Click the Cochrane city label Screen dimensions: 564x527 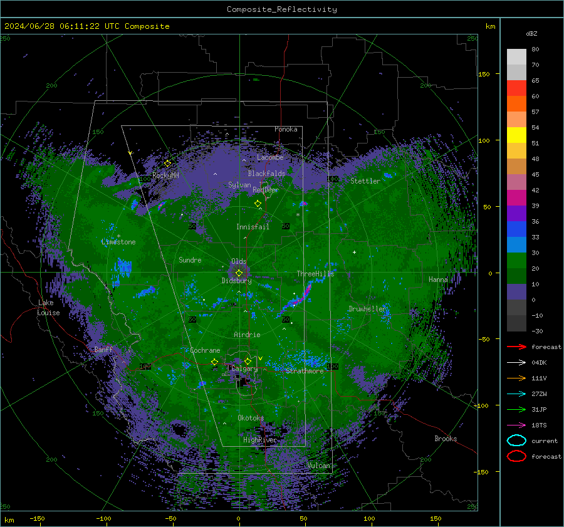click(205, 350)
